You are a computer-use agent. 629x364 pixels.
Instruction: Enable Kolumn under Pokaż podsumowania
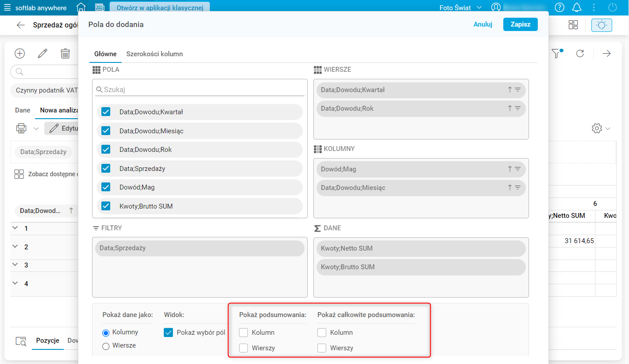[243, 333]
